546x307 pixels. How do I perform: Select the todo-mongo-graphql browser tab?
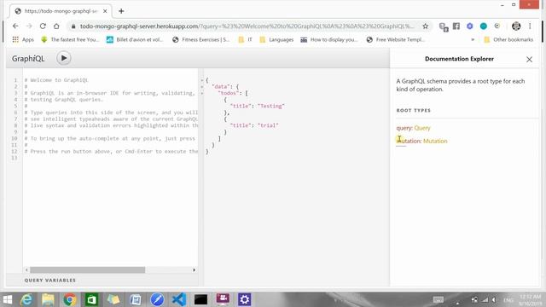pyautogui.click(x=61, y=11)
